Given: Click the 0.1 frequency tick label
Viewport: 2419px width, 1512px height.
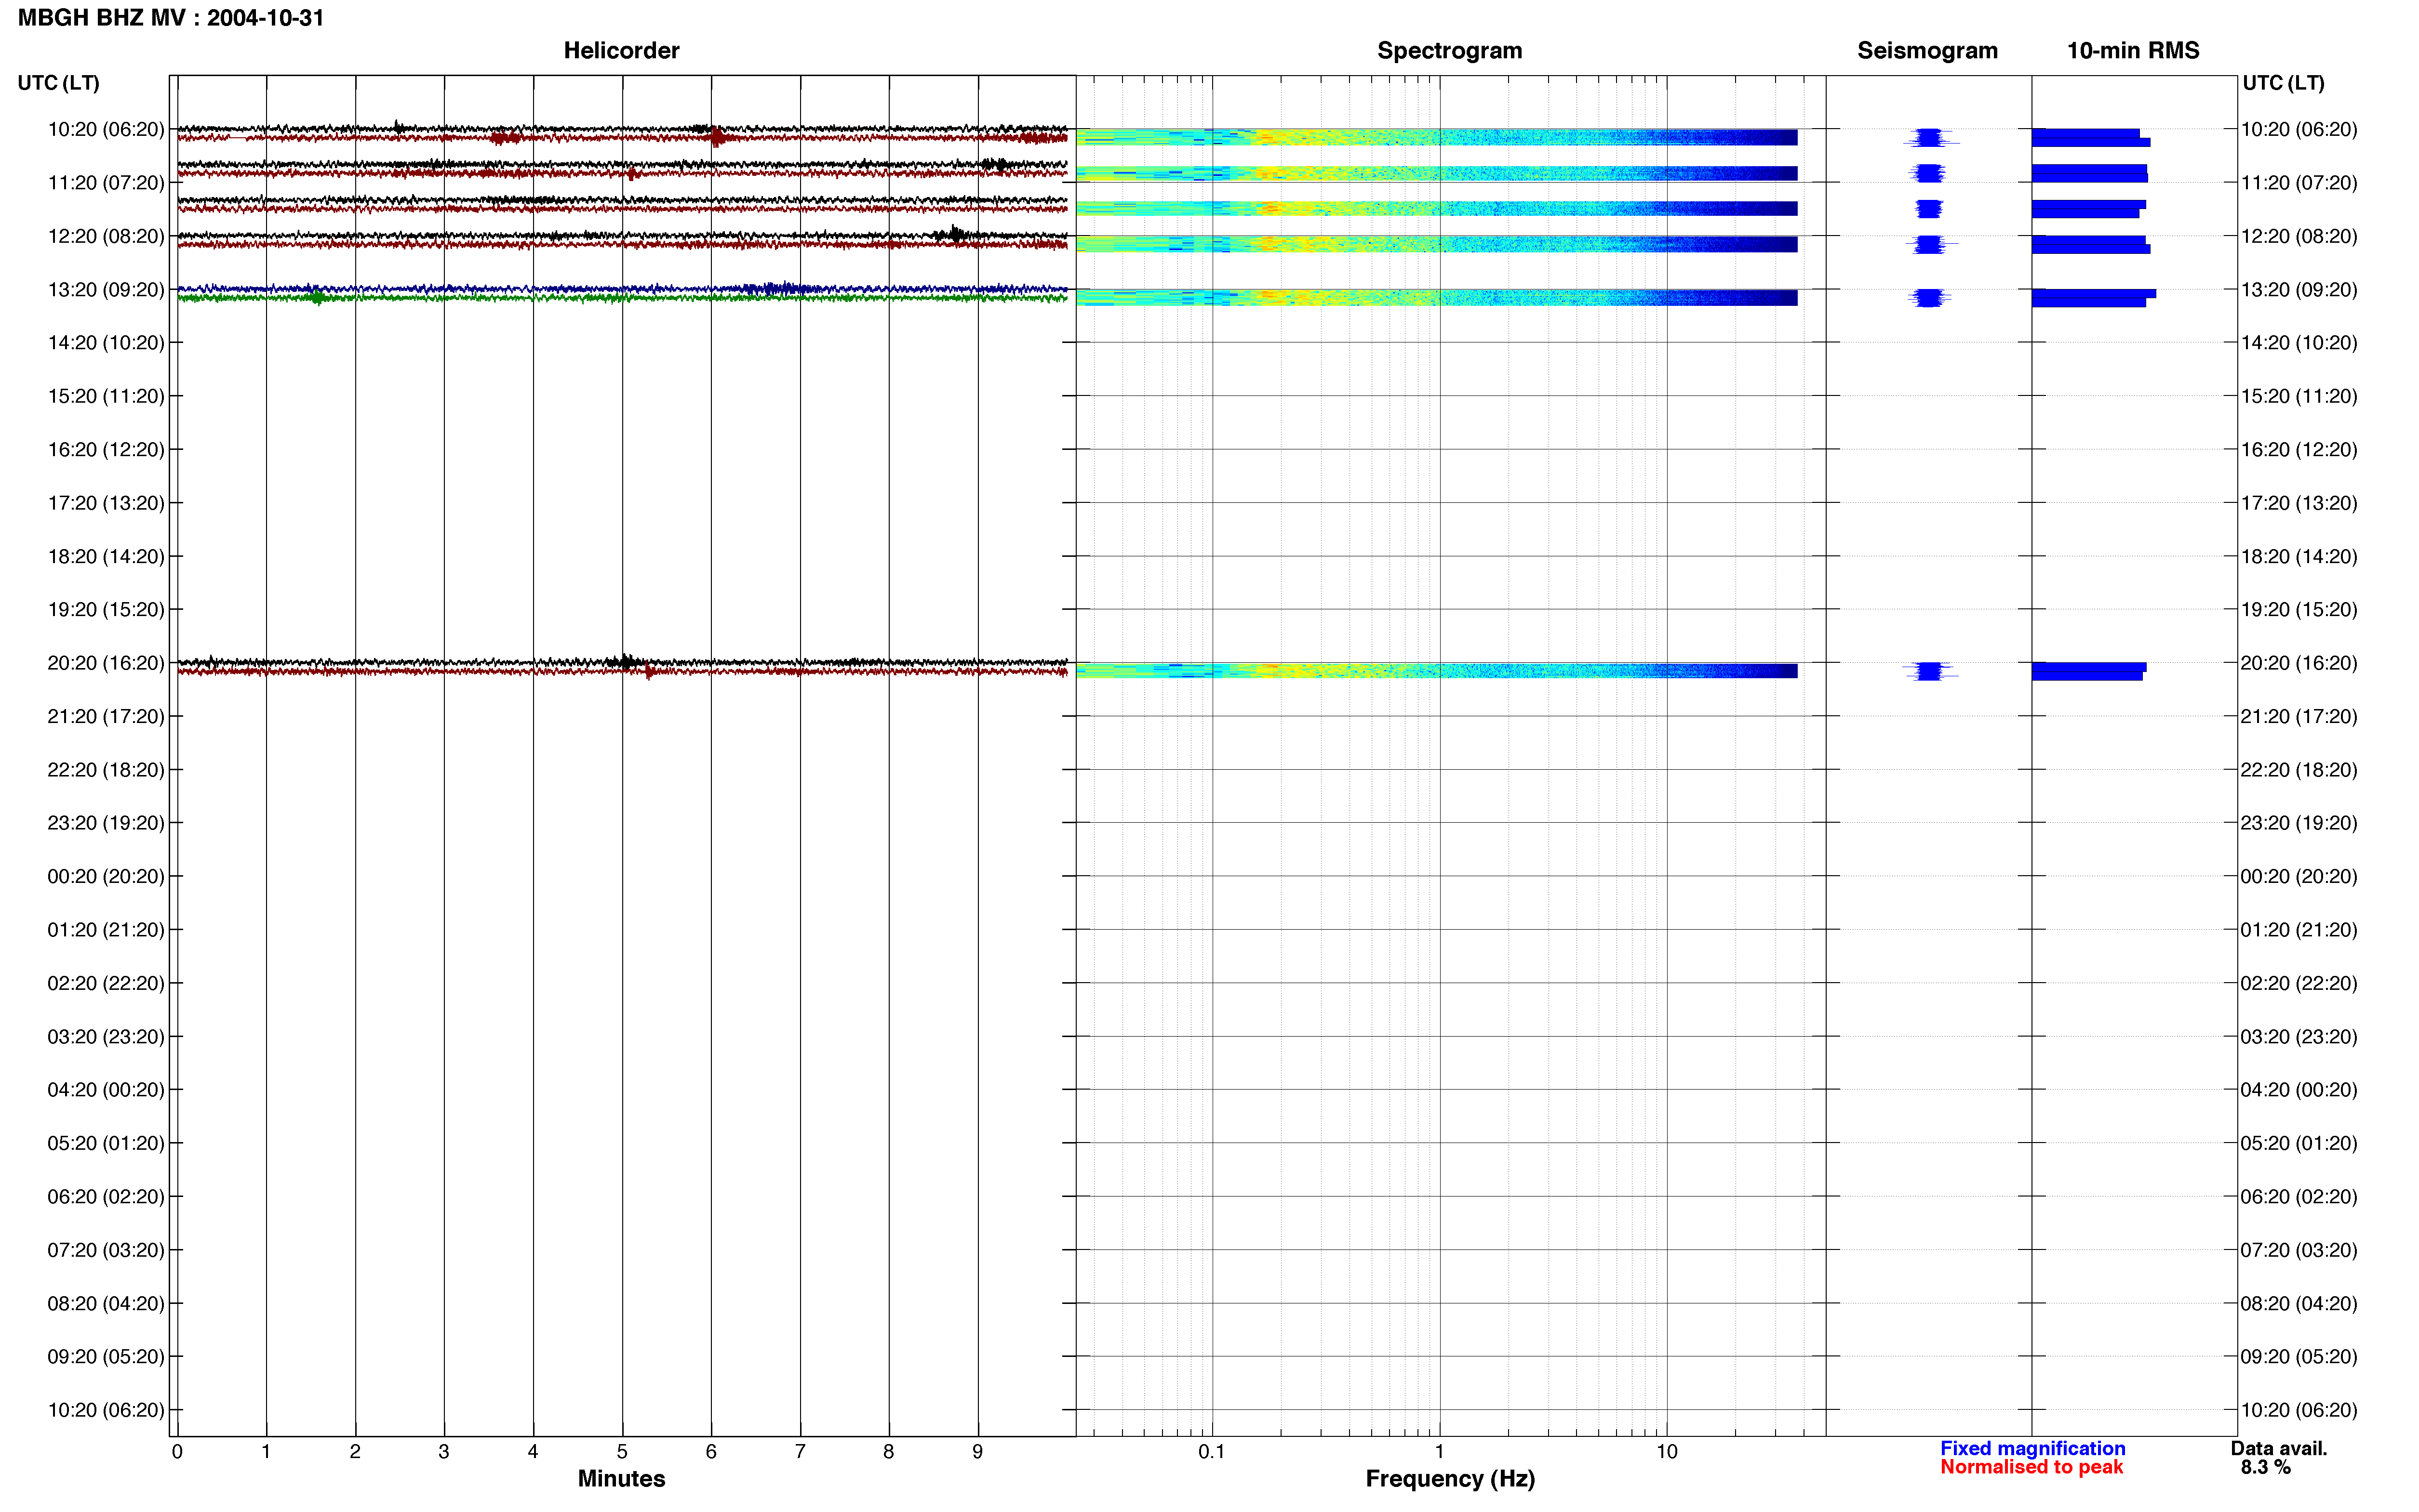Looking at the screenshot, I should pos(1212,1452).
